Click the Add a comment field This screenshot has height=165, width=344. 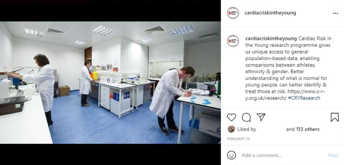click(x=283, y=155)
